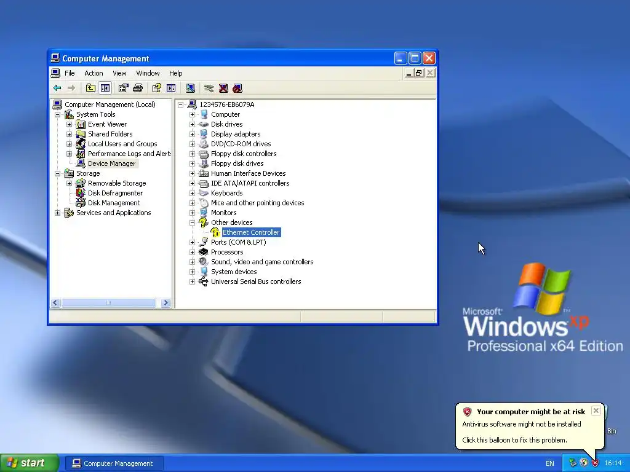This screenshot has width=630, height=472.
Task: Restore the inner console child window
Action: coord(419,73)
